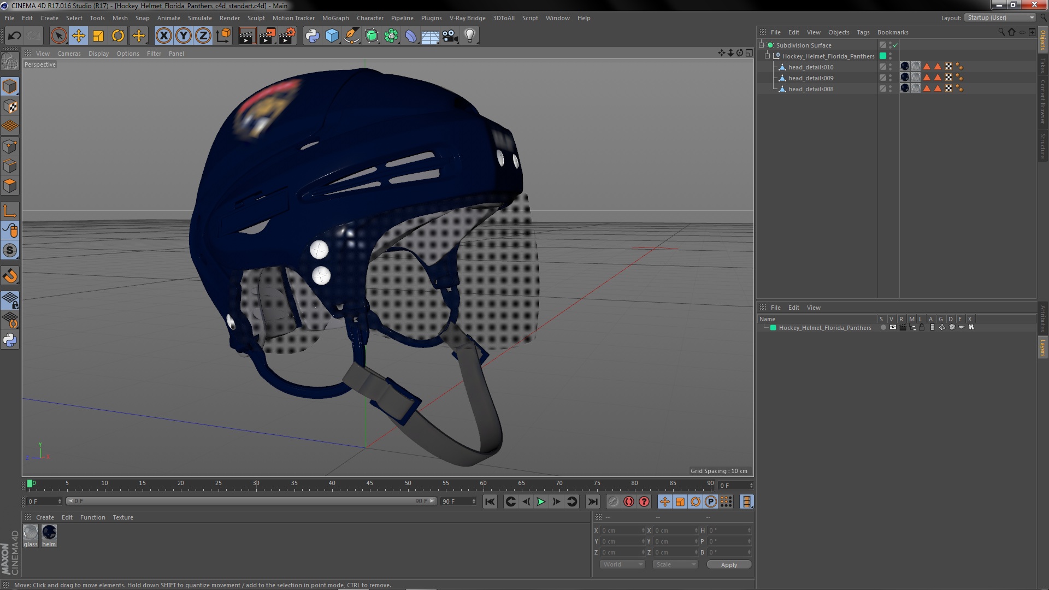Toggle the Y axis lock

pyautogui.click(x=184, y=36)
